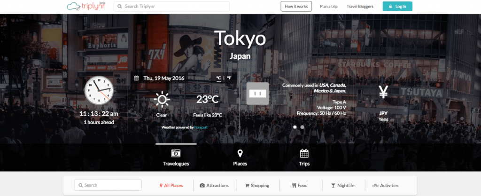This screenshot has height=196, width=481.
Task: Click the analog clock showing Tokyo time
Action: [x=99, y=90]
